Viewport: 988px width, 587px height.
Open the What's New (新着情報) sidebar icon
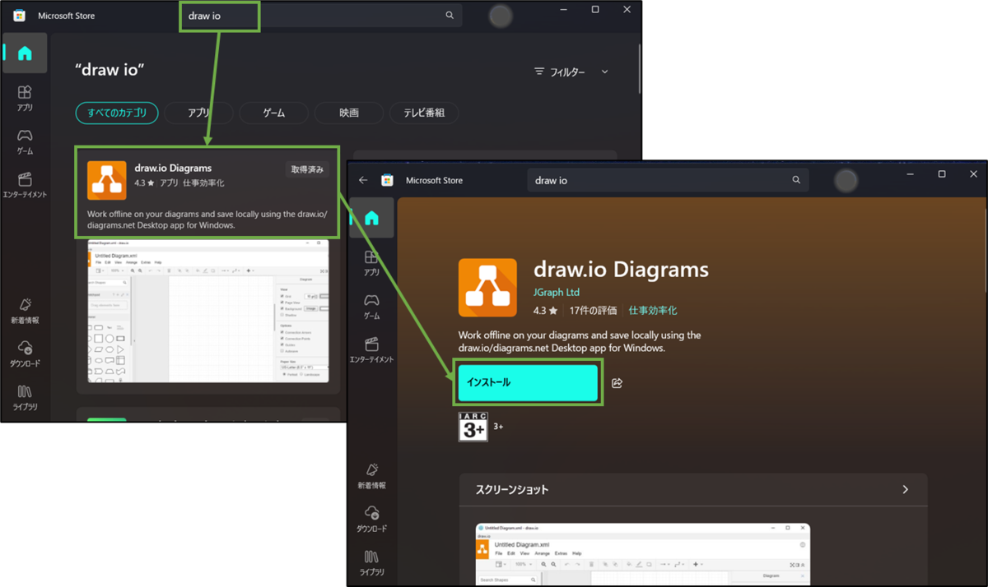tap(25, 312)
